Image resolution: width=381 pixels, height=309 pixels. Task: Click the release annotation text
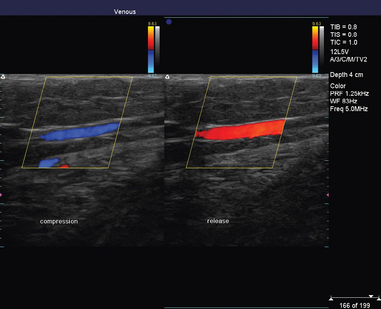(218, 221)
